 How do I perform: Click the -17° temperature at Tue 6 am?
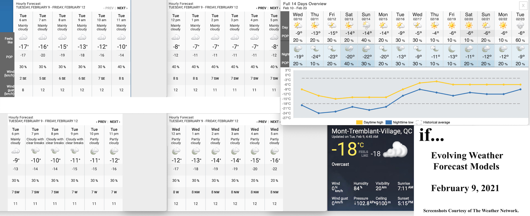pyautogui.click(x=24, y=47)
